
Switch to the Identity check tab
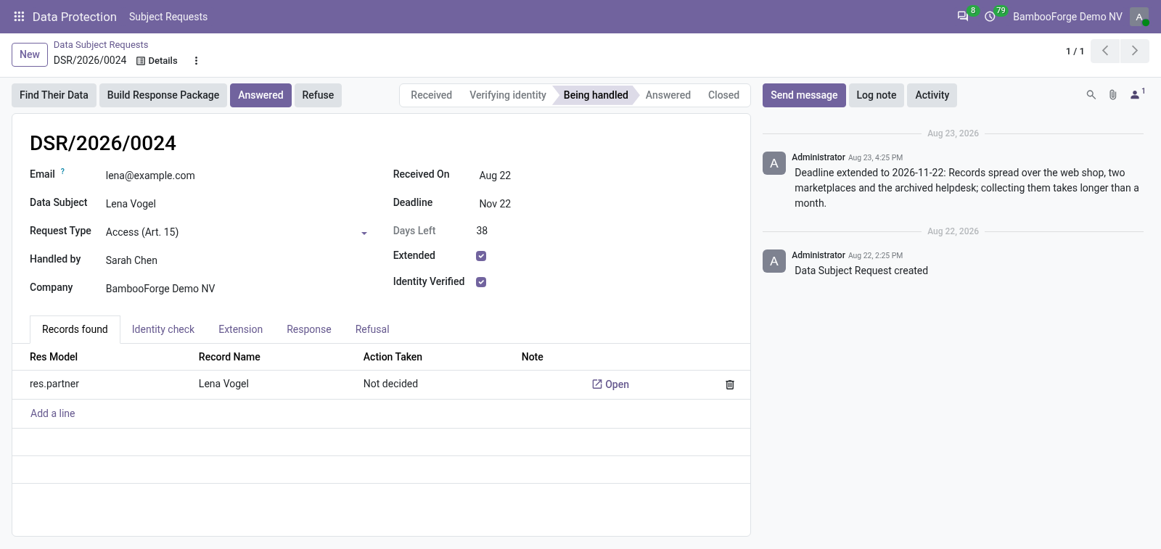pyautogui.click(x=163, y=329)
